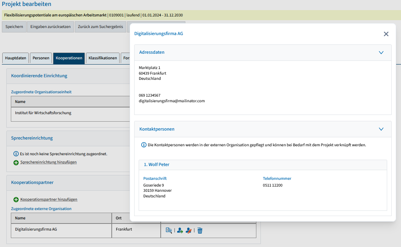
Task: Click the Kooperationspartner hinzufügen link
Action: (49, 200)
